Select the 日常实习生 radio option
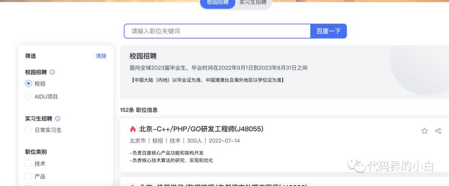449x186 pixels. coord(28,130)
